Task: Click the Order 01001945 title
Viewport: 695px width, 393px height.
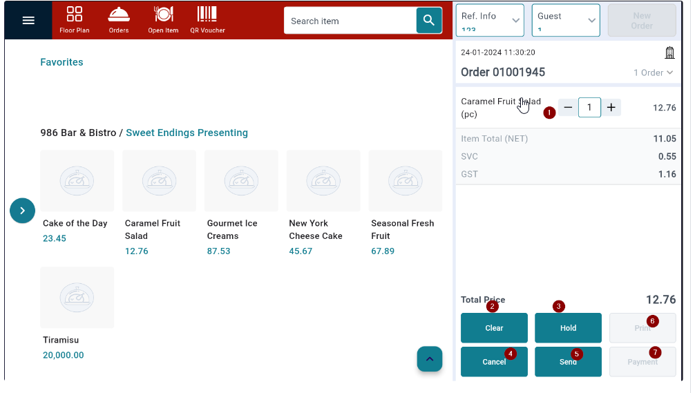Action: click(503, 73)
